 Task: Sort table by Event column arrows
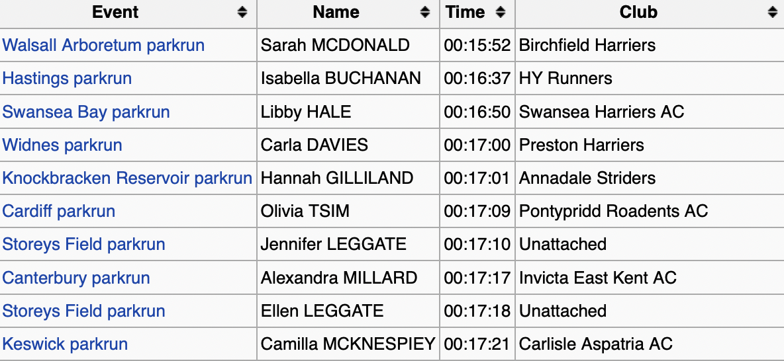(x=242, y=13)
